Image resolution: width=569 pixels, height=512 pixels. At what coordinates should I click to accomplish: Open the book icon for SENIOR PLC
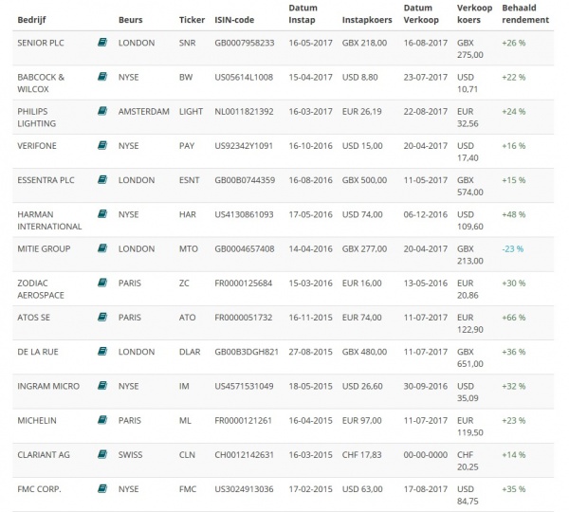pyautogui.click(x=102, y=43)
